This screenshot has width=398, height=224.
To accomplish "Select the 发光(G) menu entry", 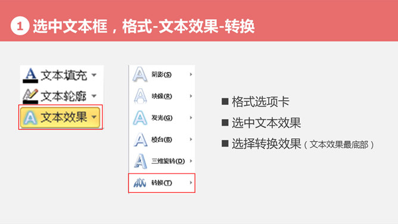I will click(x=162, y=118).
